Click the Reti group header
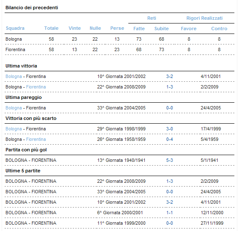Image resolution: width=239 pixels, height=231 pixels. [x=151, y=18]
